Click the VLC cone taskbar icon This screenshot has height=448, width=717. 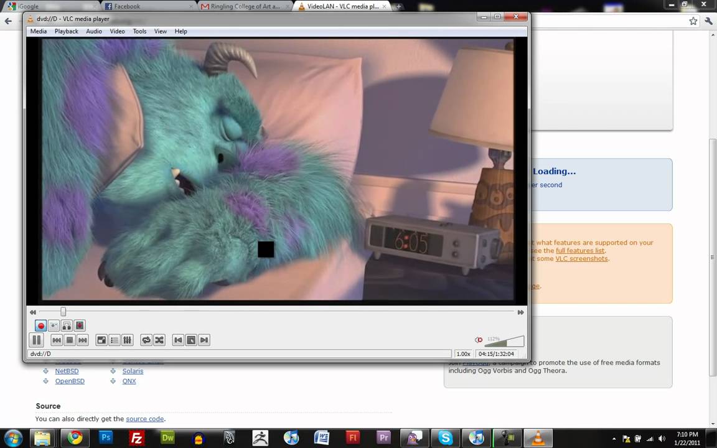[x=538, y=438]
